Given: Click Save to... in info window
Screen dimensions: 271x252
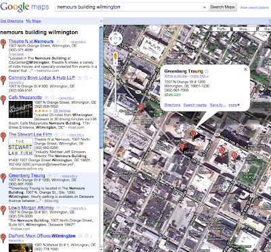Looking at the screenshot, I should tap(217, 105).
